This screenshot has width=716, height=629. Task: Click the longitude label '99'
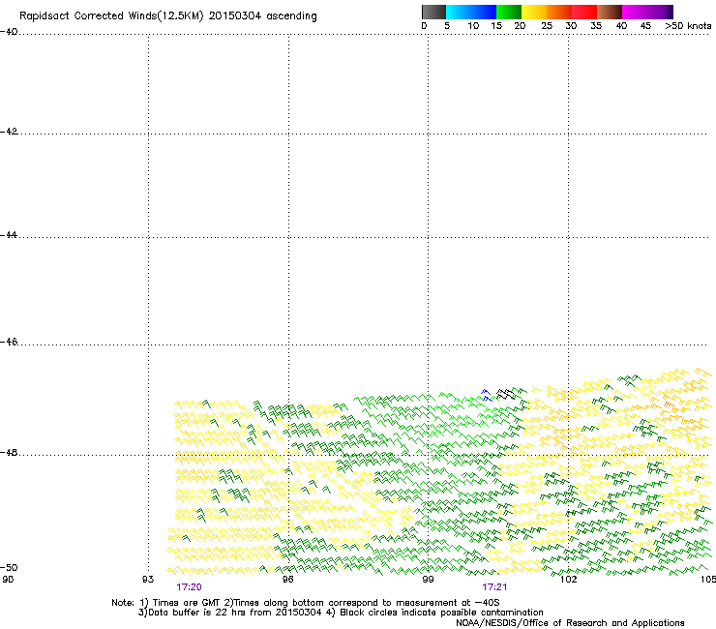[428, 580]
